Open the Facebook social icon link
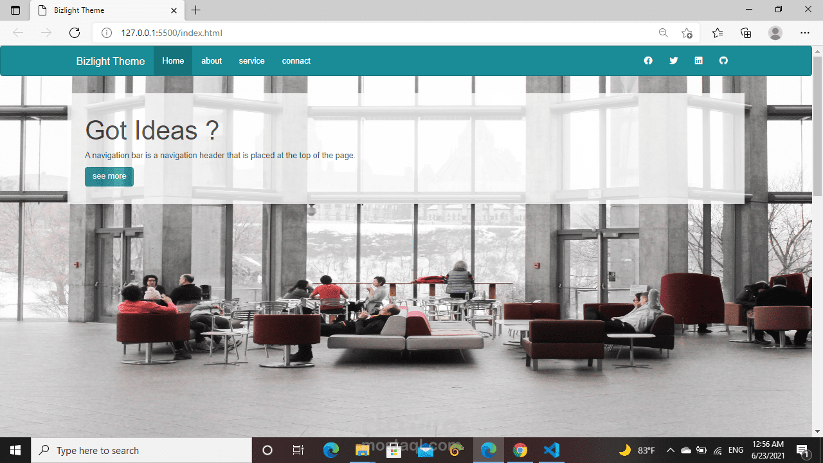 coord(648,60)
